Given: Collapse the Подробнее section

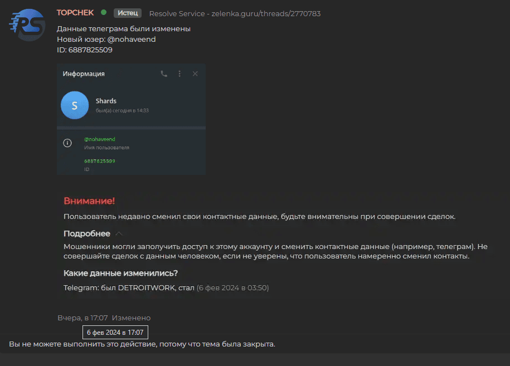Looking at the screenshot, I should [x=119, y=234].
